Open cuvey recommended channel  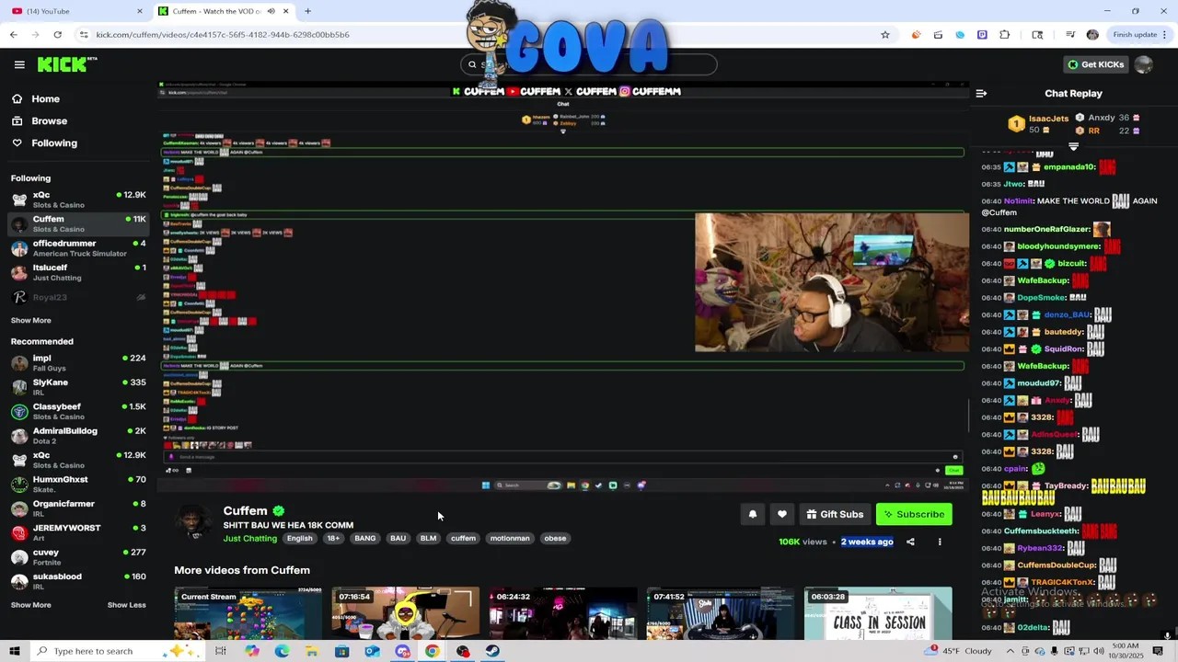pyautogui.click(x=78, y=557)
